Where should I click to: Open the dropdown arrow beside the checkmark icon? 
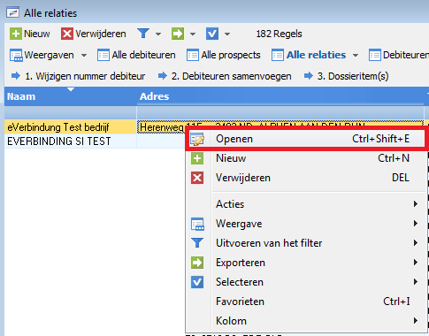pos(227,34)
